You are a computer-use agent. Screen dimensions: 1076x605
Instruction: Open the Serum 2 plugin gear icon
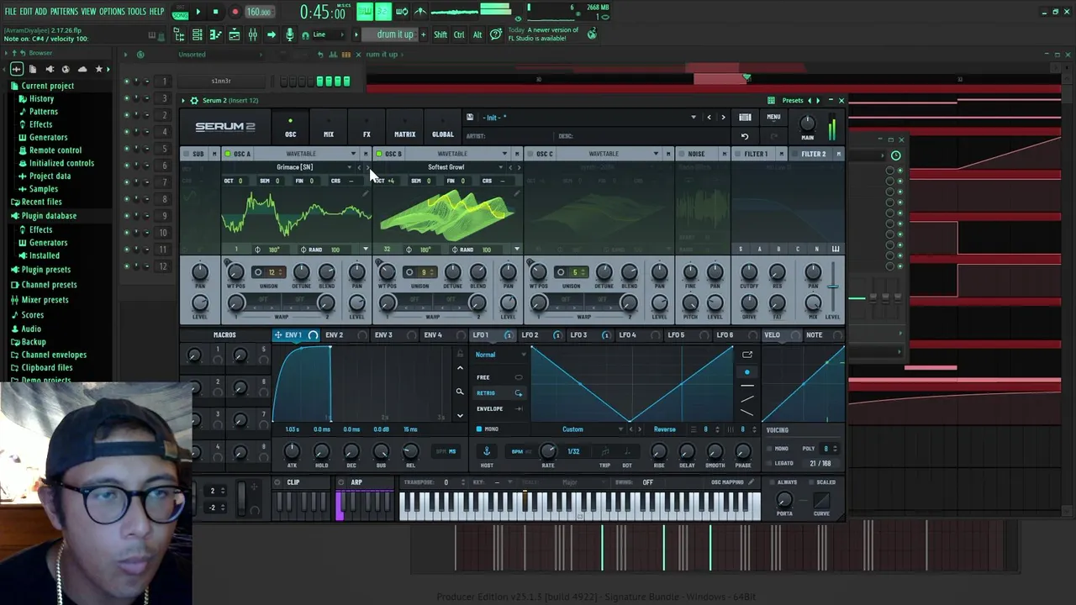194,100
